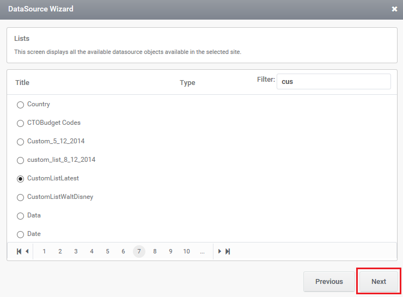The image size is (403, 297).
Task: Click the Next button
Action: tap(378, 281)
